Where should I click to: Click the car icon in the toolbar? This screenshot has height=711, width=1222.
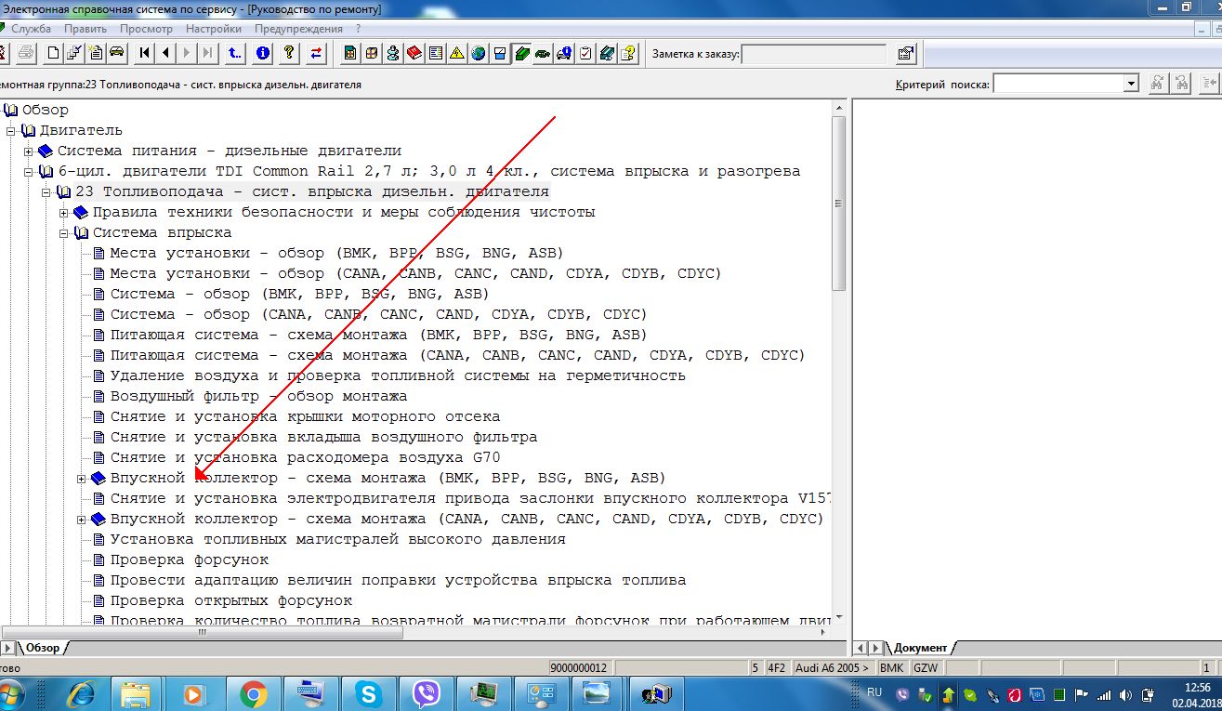117,53
